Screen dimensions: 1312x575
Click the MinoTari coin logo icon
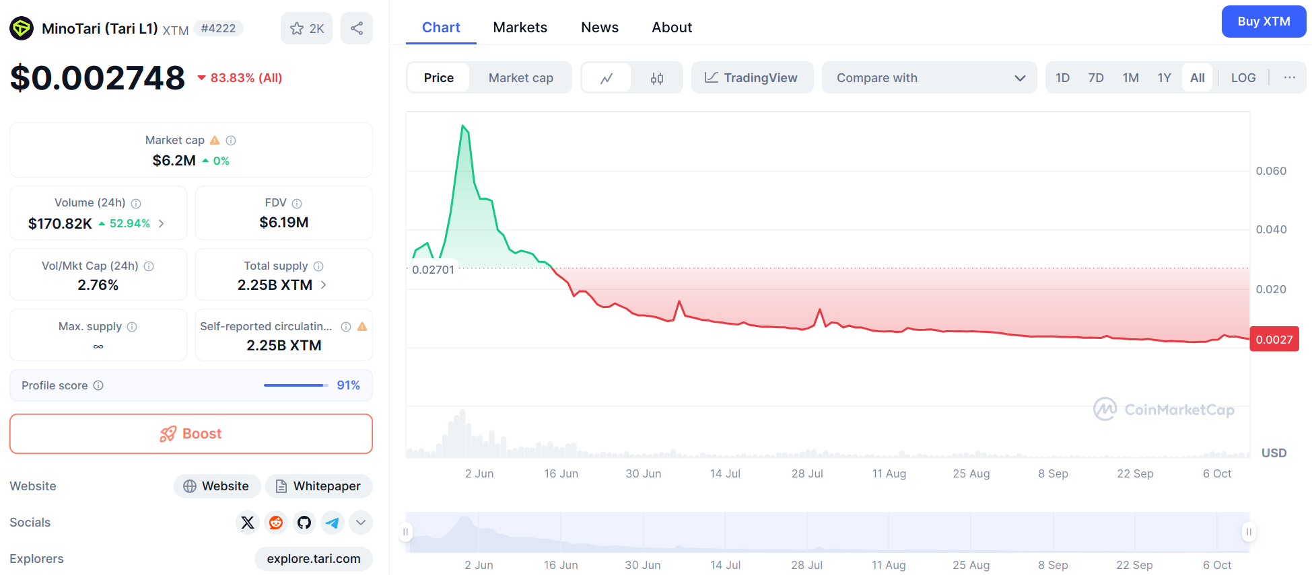pyautogui.click(x=22, y=28)
